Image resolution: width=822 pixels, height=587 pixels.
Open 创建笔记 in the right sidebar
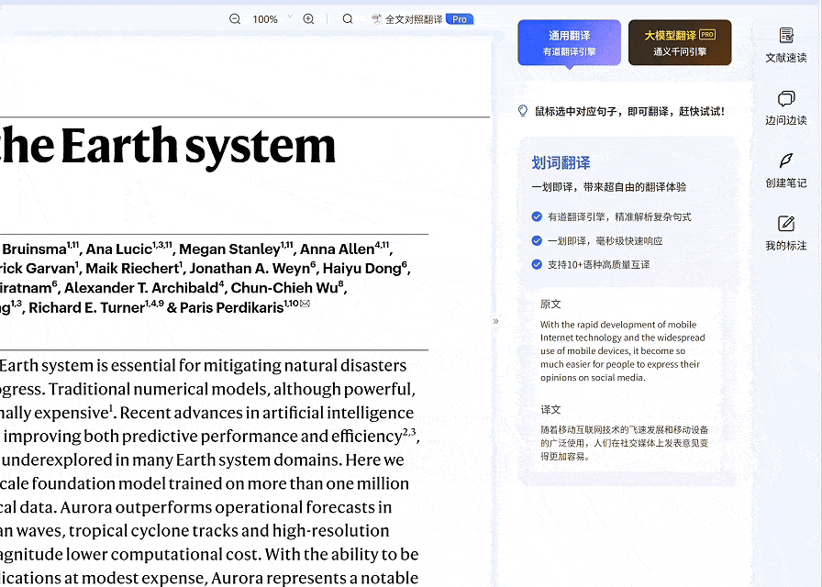[x=786, y=171]
